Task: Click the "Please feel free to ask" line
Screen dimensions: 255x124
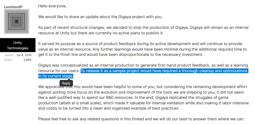Action: pos(141,119)
